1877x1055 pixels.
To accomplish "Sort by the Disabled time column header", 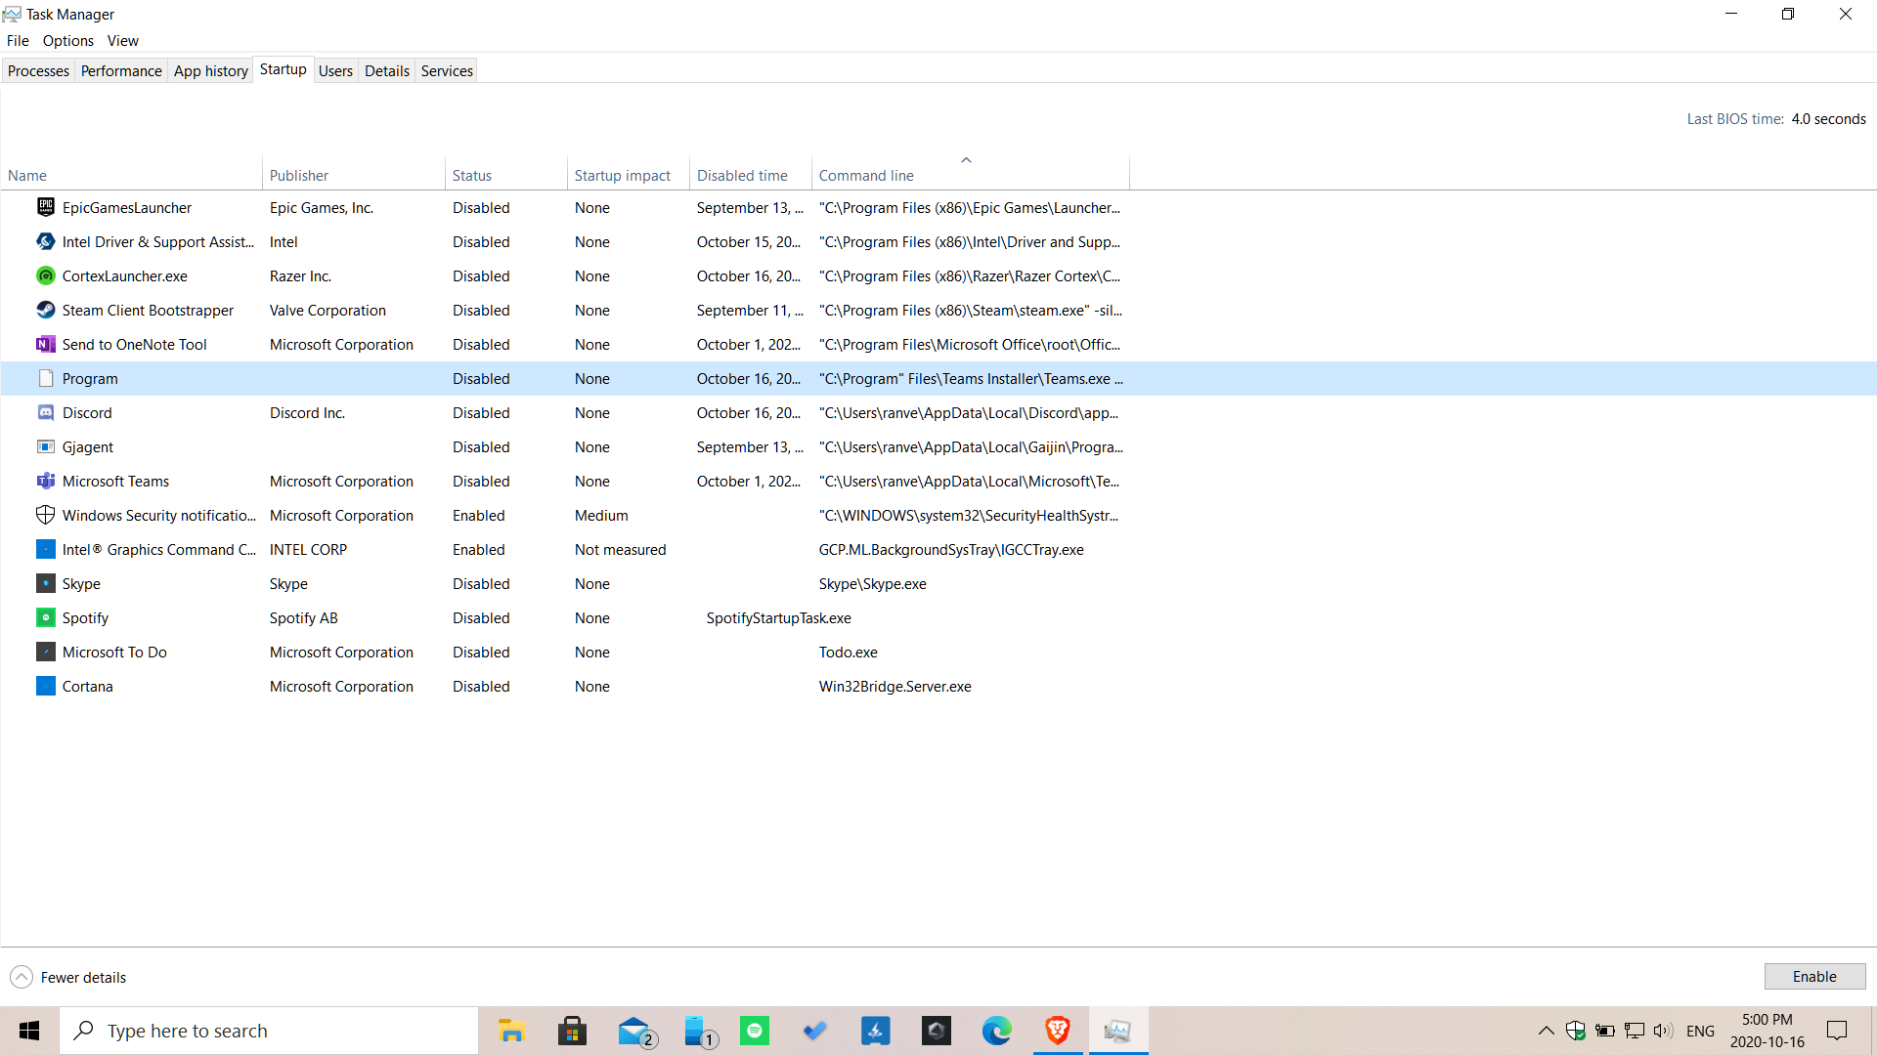I will pyautogui.click(x=751, y=175).
